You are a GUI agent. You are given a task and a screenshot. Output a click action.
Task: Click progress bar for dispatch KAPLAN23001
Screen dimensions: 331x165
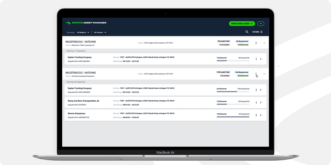click(233, 61)
